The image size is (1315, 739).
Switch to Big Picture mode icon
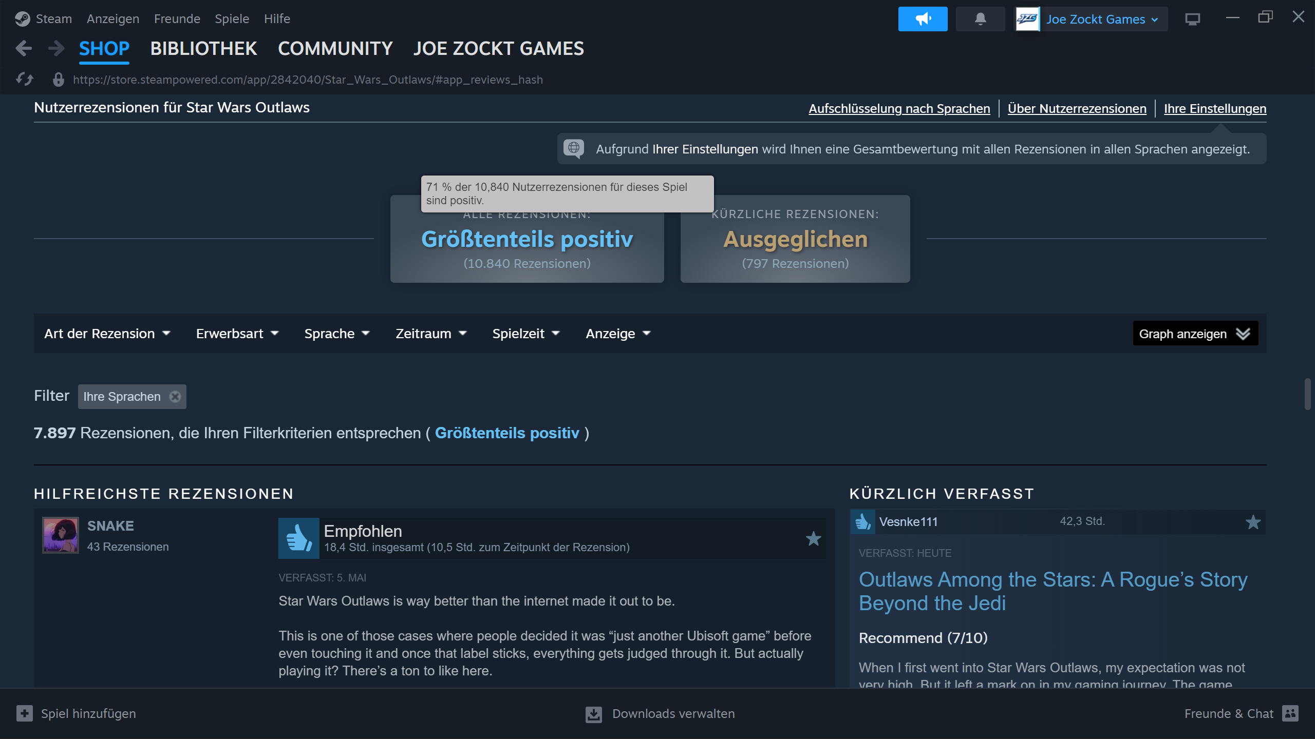[1192, 19]
